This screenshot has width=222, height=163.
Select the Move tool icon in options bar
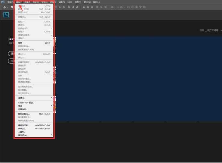pyautogui.click(x=5, y=7)
